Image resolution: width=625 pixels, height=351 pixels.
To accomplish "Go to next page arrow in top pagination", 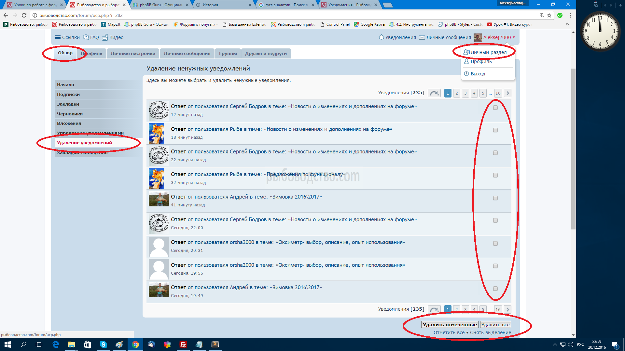I will (507, 93).
